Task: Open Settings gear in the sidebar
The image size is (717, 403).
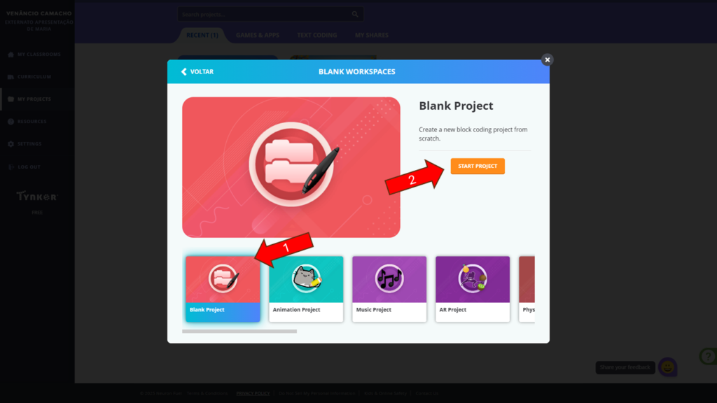Action: click(11, 144)
